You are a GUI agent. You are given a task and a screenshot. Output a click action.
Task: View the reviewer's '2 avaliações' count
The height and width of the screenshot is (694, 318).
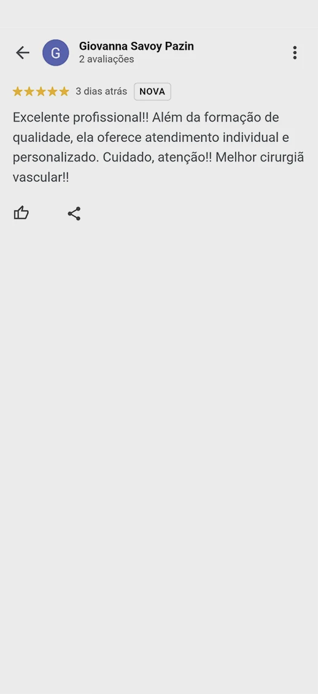tap(107, 60)
